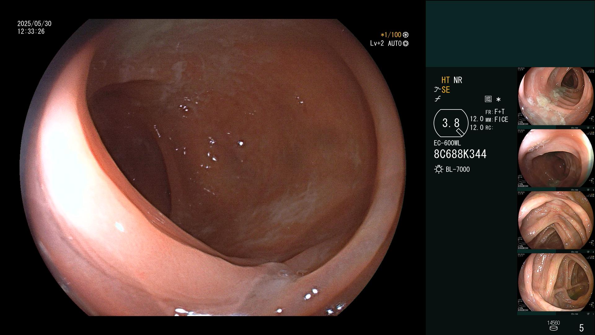
Task: Click the 'F+T' value
Action: pos(500,112)
